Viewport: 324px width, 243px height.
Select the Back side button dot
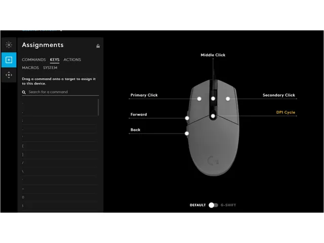(x=187, y=134)
